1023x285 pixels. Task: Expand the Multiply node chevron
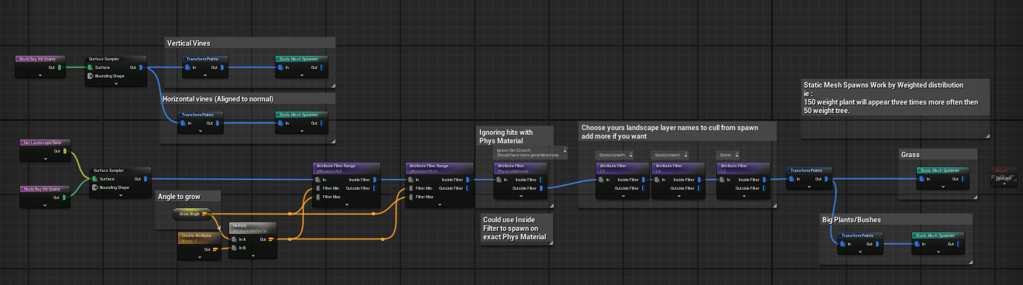pos(254,256)
